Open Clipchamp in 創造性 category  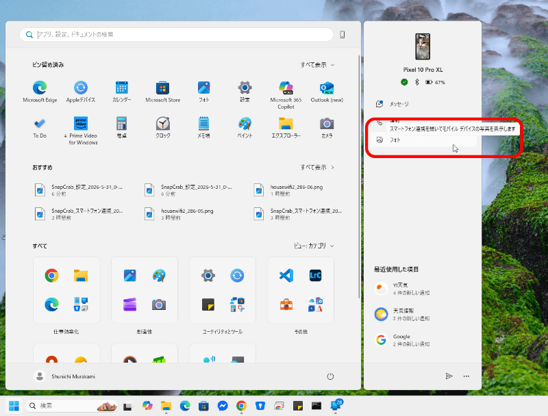point(129,304)
